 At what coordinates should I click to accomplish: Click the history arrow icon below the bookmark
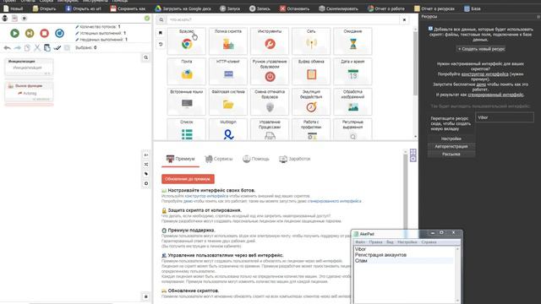click(x=161, y=45)
